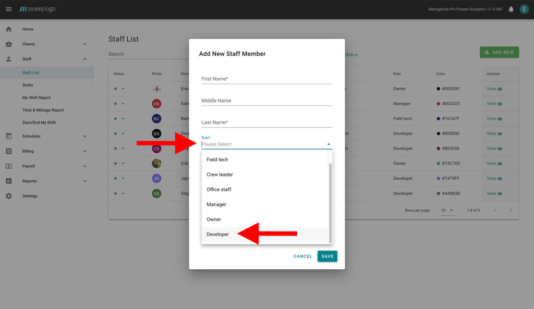The height and width of the screenshot is (309, 534).
Task: Open the Role Please Select dropdown
Action: point(266,144)
